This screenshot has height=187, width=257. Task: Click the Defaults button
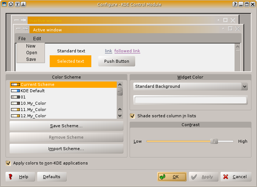coord(52,177)
